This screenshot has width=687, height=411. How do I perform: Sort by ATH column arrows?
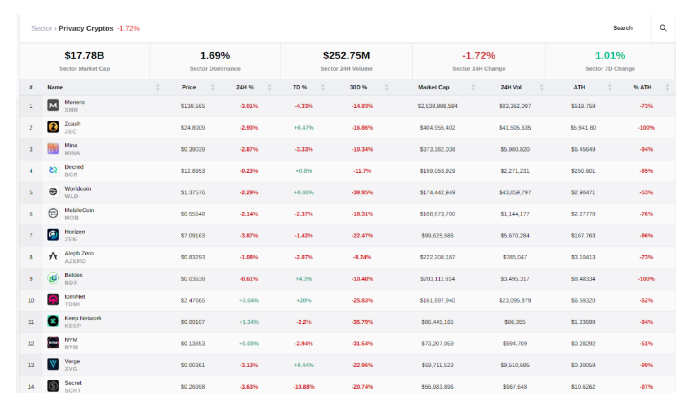pyautogui.click(x=610, y=87)
